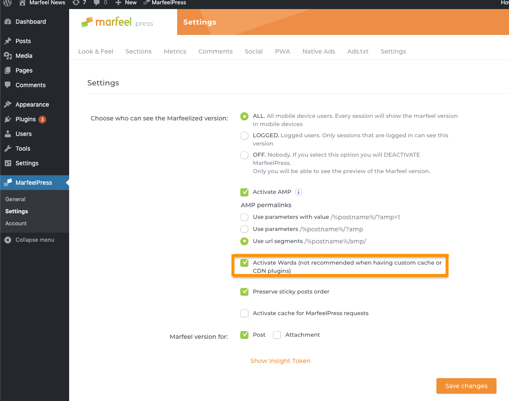Image resolution: width=509 pixels, height=401 pixels.
Task: Click the Media library icon
Action: 8,56
